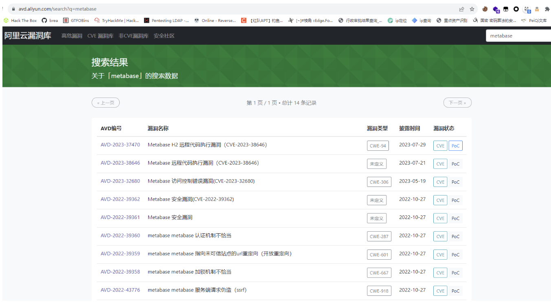Click the 未定义 tag for AVD-2022-39361
This screenshot has width=551, height=306.
[377, 218]
